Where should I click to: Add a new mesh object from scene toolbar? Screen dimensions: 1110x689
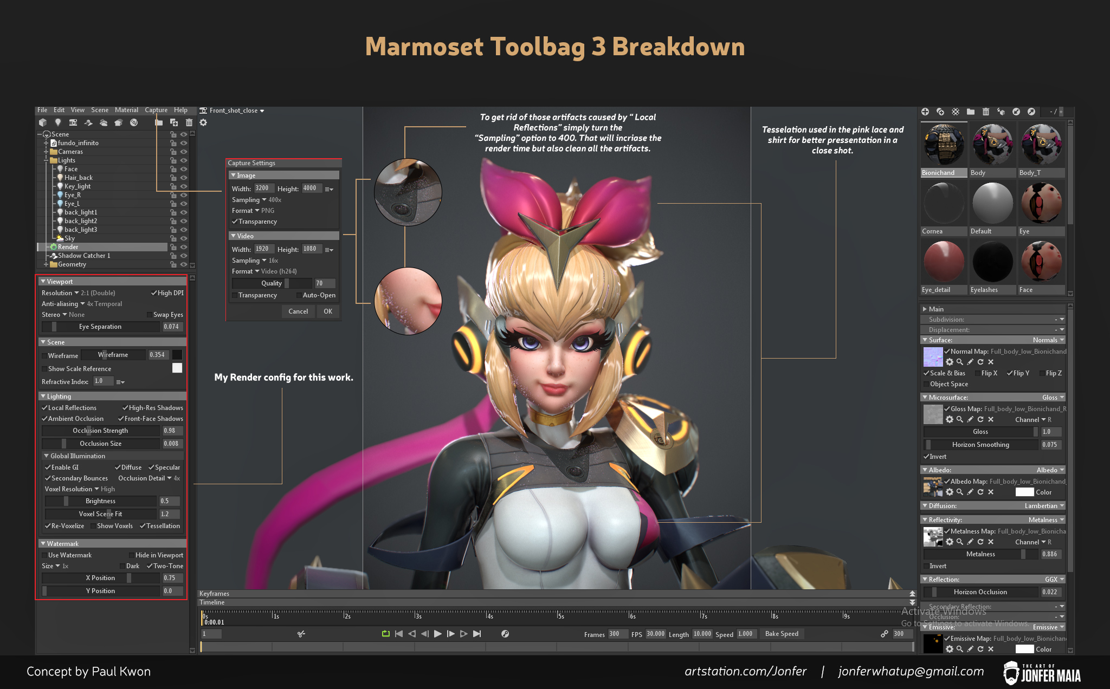click(43, 122)
